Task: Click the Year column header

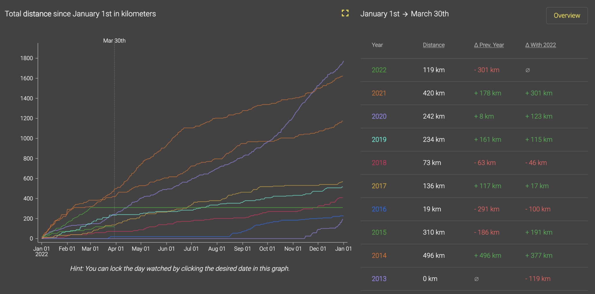Action: click(377, 45)
